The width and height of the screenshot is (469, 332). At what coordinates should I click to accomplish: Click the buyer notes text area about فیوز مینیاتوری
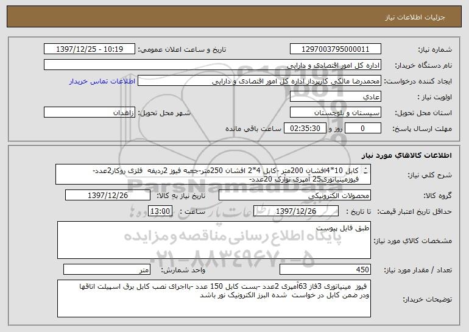214,298
